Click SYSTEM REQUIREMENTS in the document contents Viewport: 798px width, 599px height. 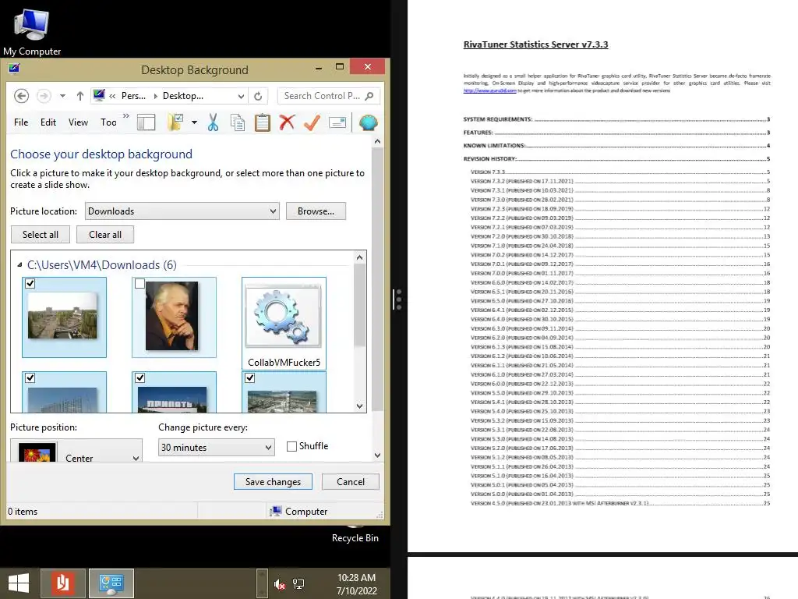[498, 119]
